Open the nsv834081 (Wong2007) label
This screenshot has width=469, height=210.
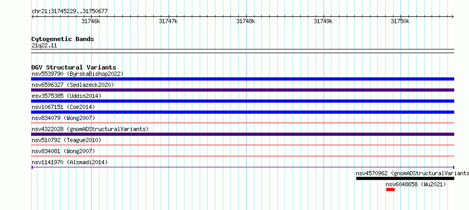pyautogui.click(x=63, y=151)
